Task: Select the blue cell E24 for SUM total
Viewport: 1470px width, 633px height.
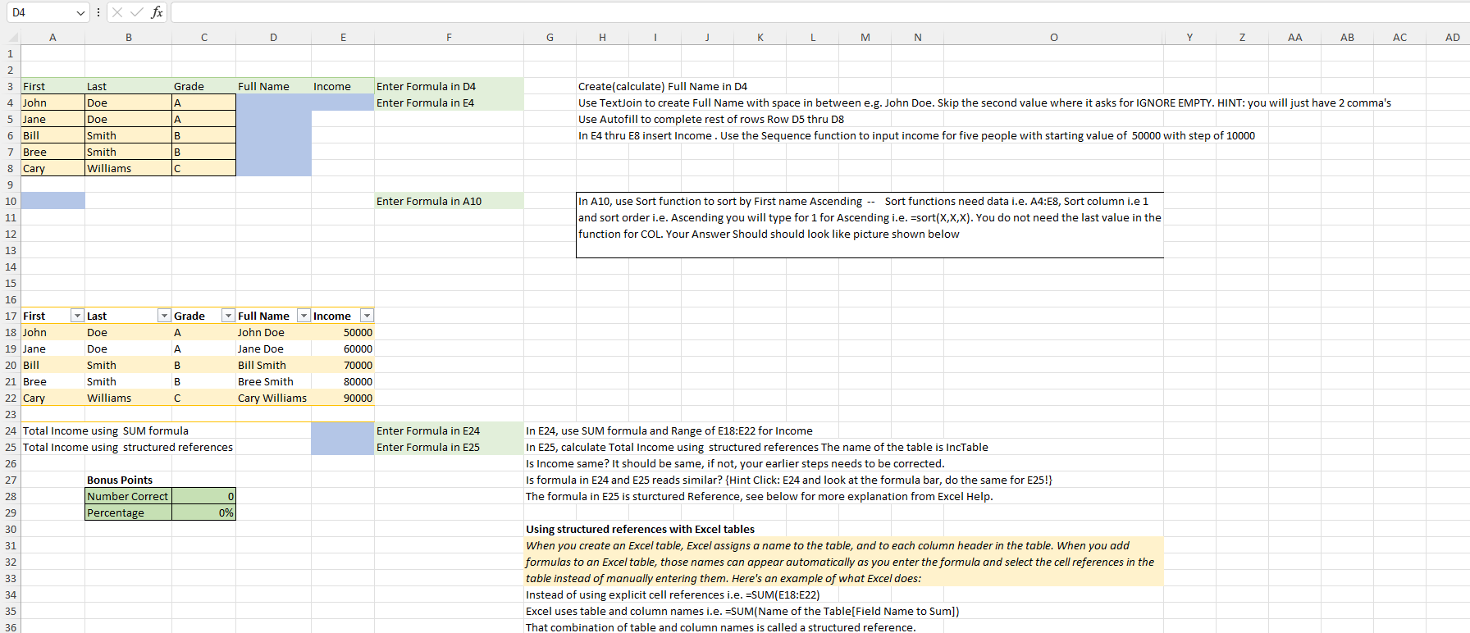Action: point(343,430)
